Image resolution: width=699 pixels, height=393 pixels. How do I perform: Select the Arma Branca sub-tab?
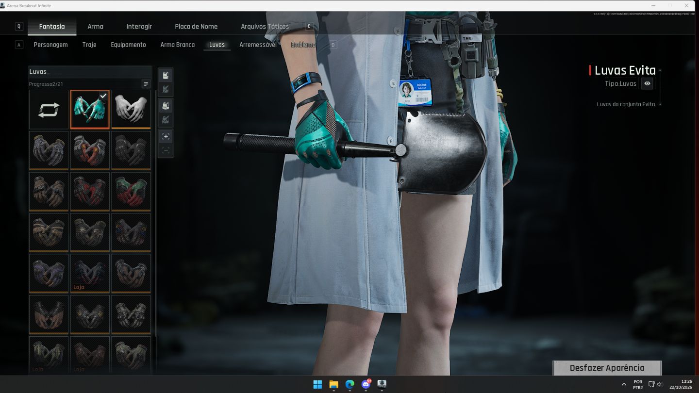[178, 45]
